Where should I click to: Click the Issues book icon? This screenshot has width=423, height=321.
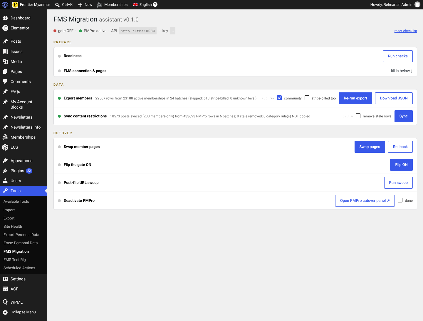point(5,51)
